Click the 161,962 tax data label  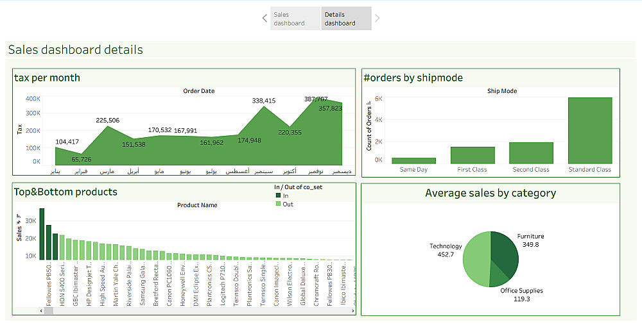pyautogui.click(x=212, y=143)
